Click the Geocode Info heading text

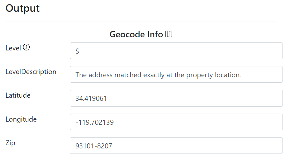coord(136,34)
